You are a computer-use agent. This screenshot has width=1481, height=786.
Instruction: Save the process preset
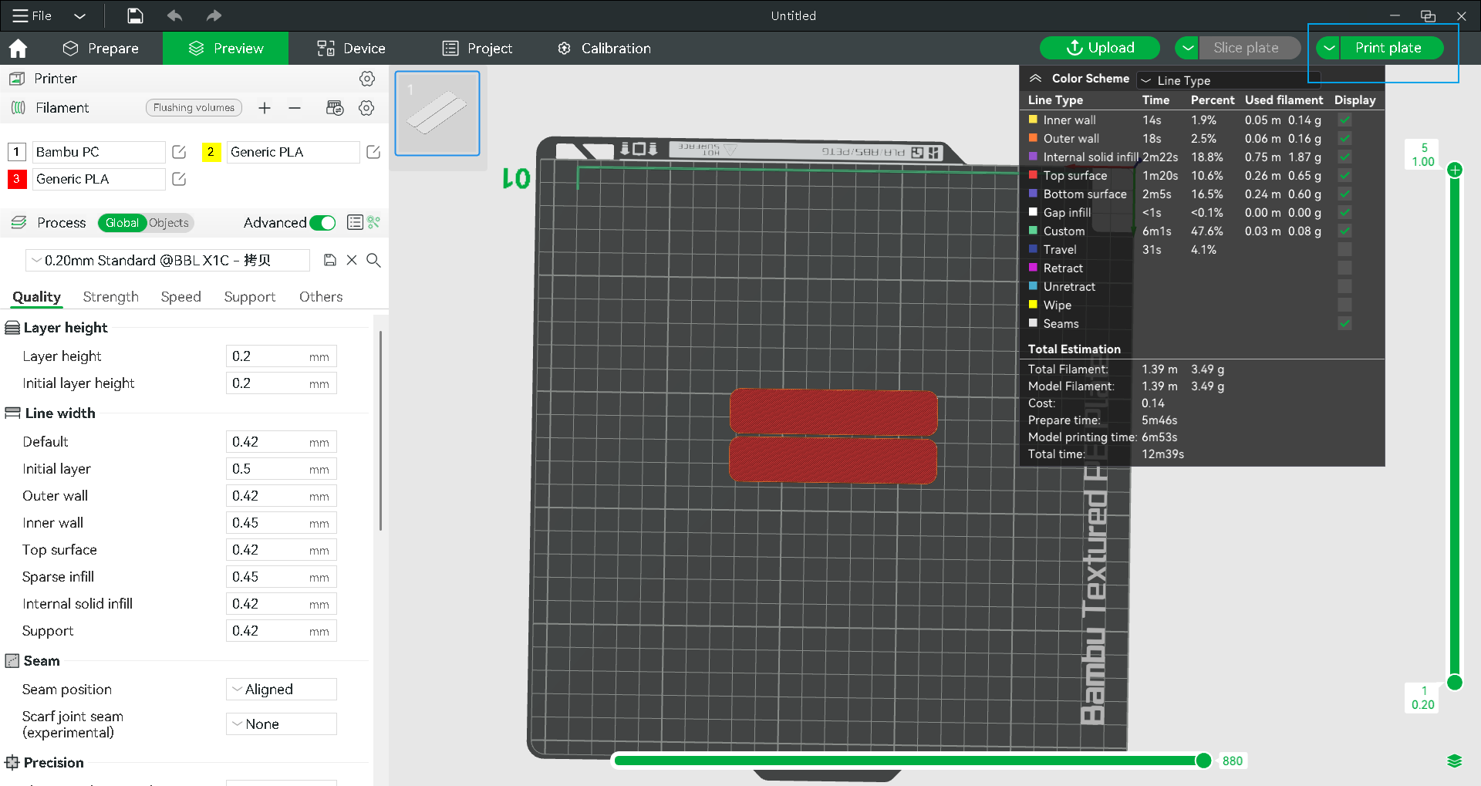tap(330, 260)
